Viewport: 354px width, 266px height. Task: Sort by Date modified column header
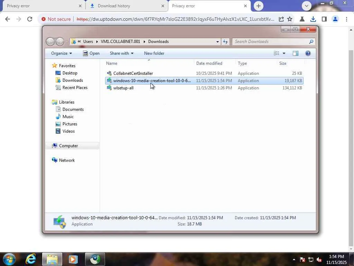214,63
